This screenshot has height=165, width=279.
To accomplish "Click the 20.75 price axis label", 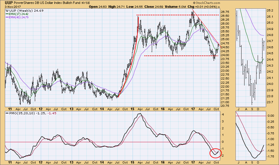I will click(x=225, y=106).
